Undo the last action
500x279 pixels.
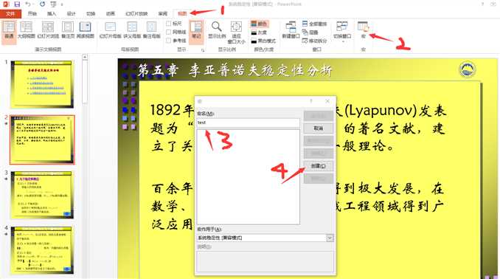pos(28,4)
